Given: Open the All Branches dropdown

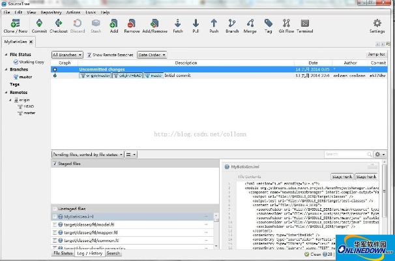Looking at the screenshot, I should pos(67,55).
